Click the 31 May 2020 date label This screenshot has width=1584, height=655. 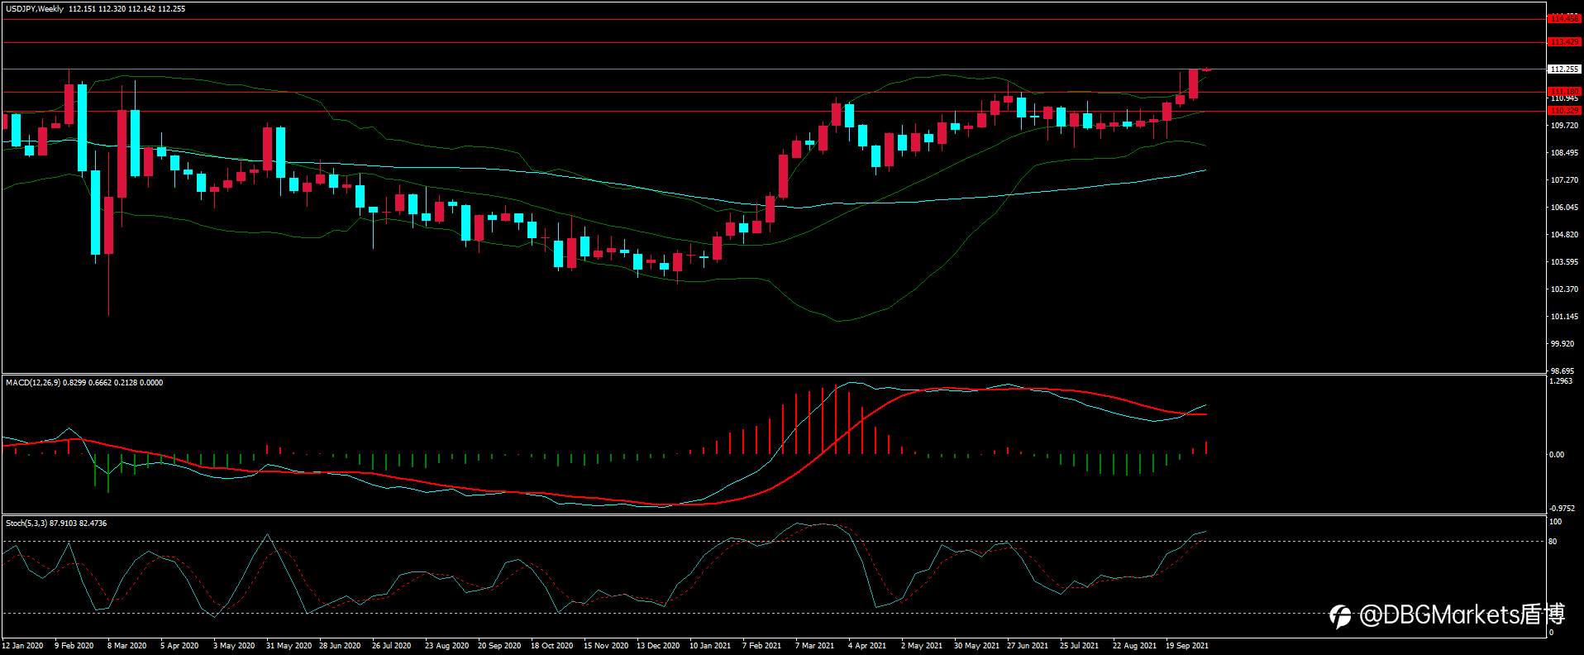coord(289,646)
